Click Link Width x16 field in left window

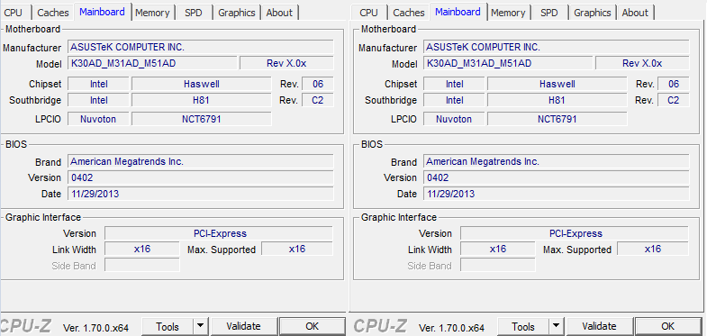pos(142,249)
